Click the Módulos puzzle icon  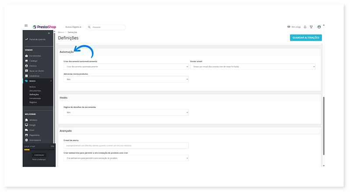(26, 120)
